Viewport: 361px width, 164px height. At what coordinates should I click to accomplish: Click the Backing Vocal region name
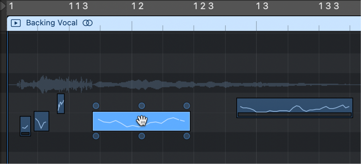click(x=51, y=23)
